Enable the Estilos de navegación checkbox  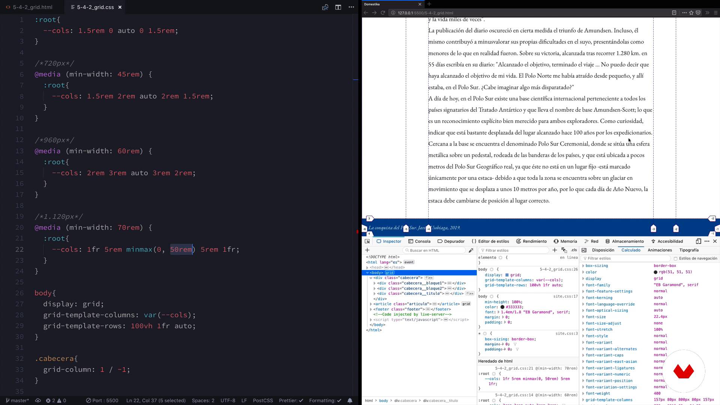coord(675,258)
